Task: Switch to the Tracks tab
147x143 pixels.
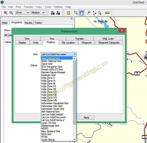Action: tap(38, 23)
